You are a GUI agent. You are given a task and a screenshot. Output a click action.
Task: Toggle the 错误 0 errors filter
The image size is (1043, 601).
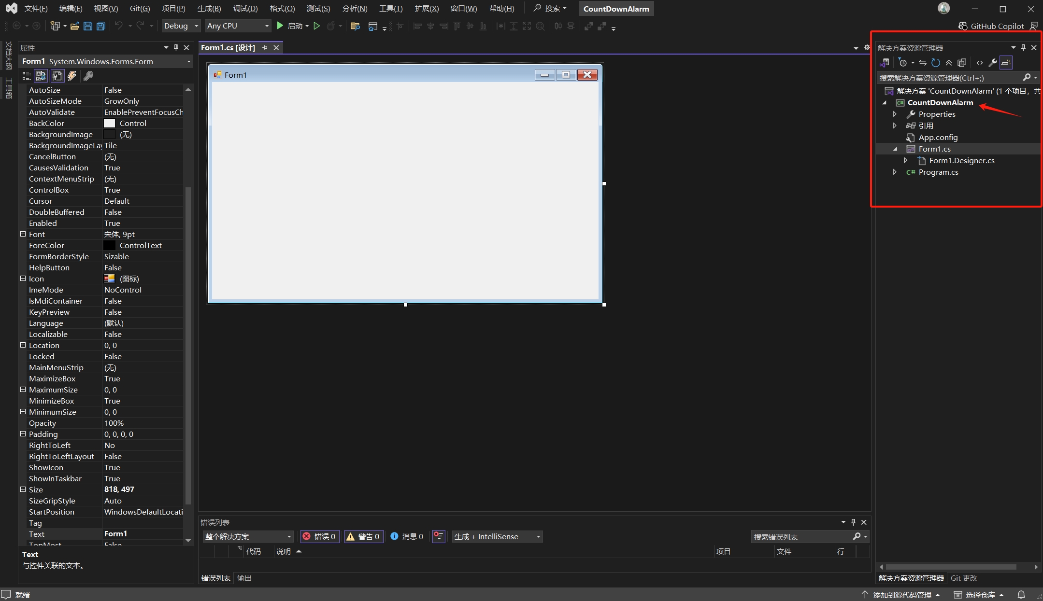319,537
